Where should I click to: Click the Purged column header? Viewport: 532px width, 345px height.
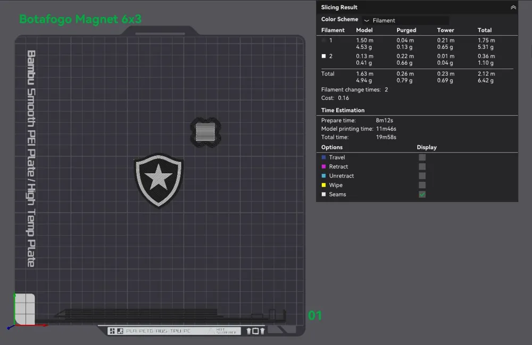(406, 30)
